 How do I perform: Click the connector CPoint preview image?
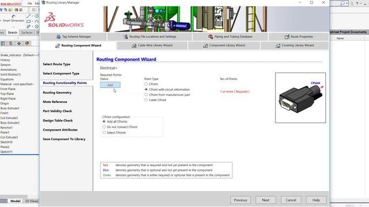click(300, 98)
